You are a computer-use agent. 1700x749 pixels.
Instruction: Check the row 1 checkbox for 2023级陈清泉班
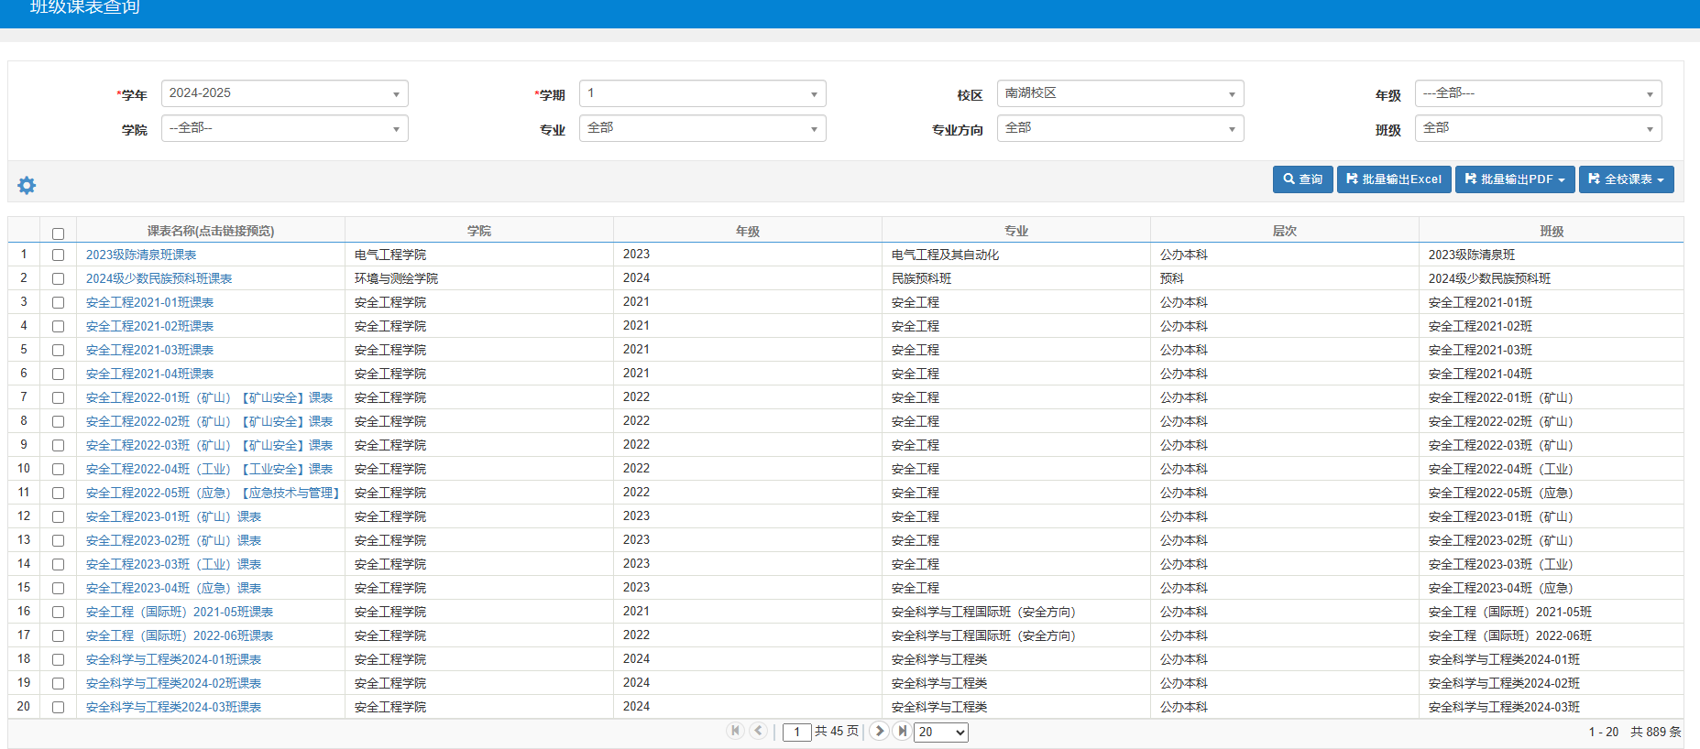pyautogui.click(x=58, y=255)
